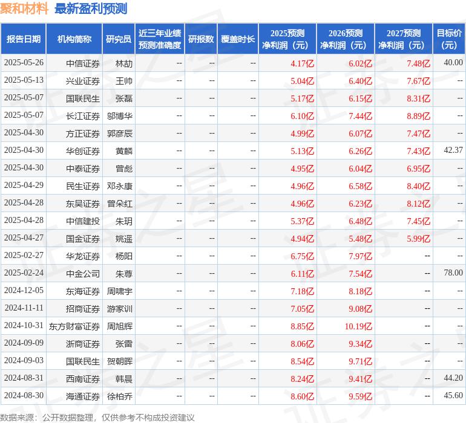The image size is (466, 423).
Task: Click the date 2025-02-27 cell
Action: pyautogui.click(x=24, y=255)
